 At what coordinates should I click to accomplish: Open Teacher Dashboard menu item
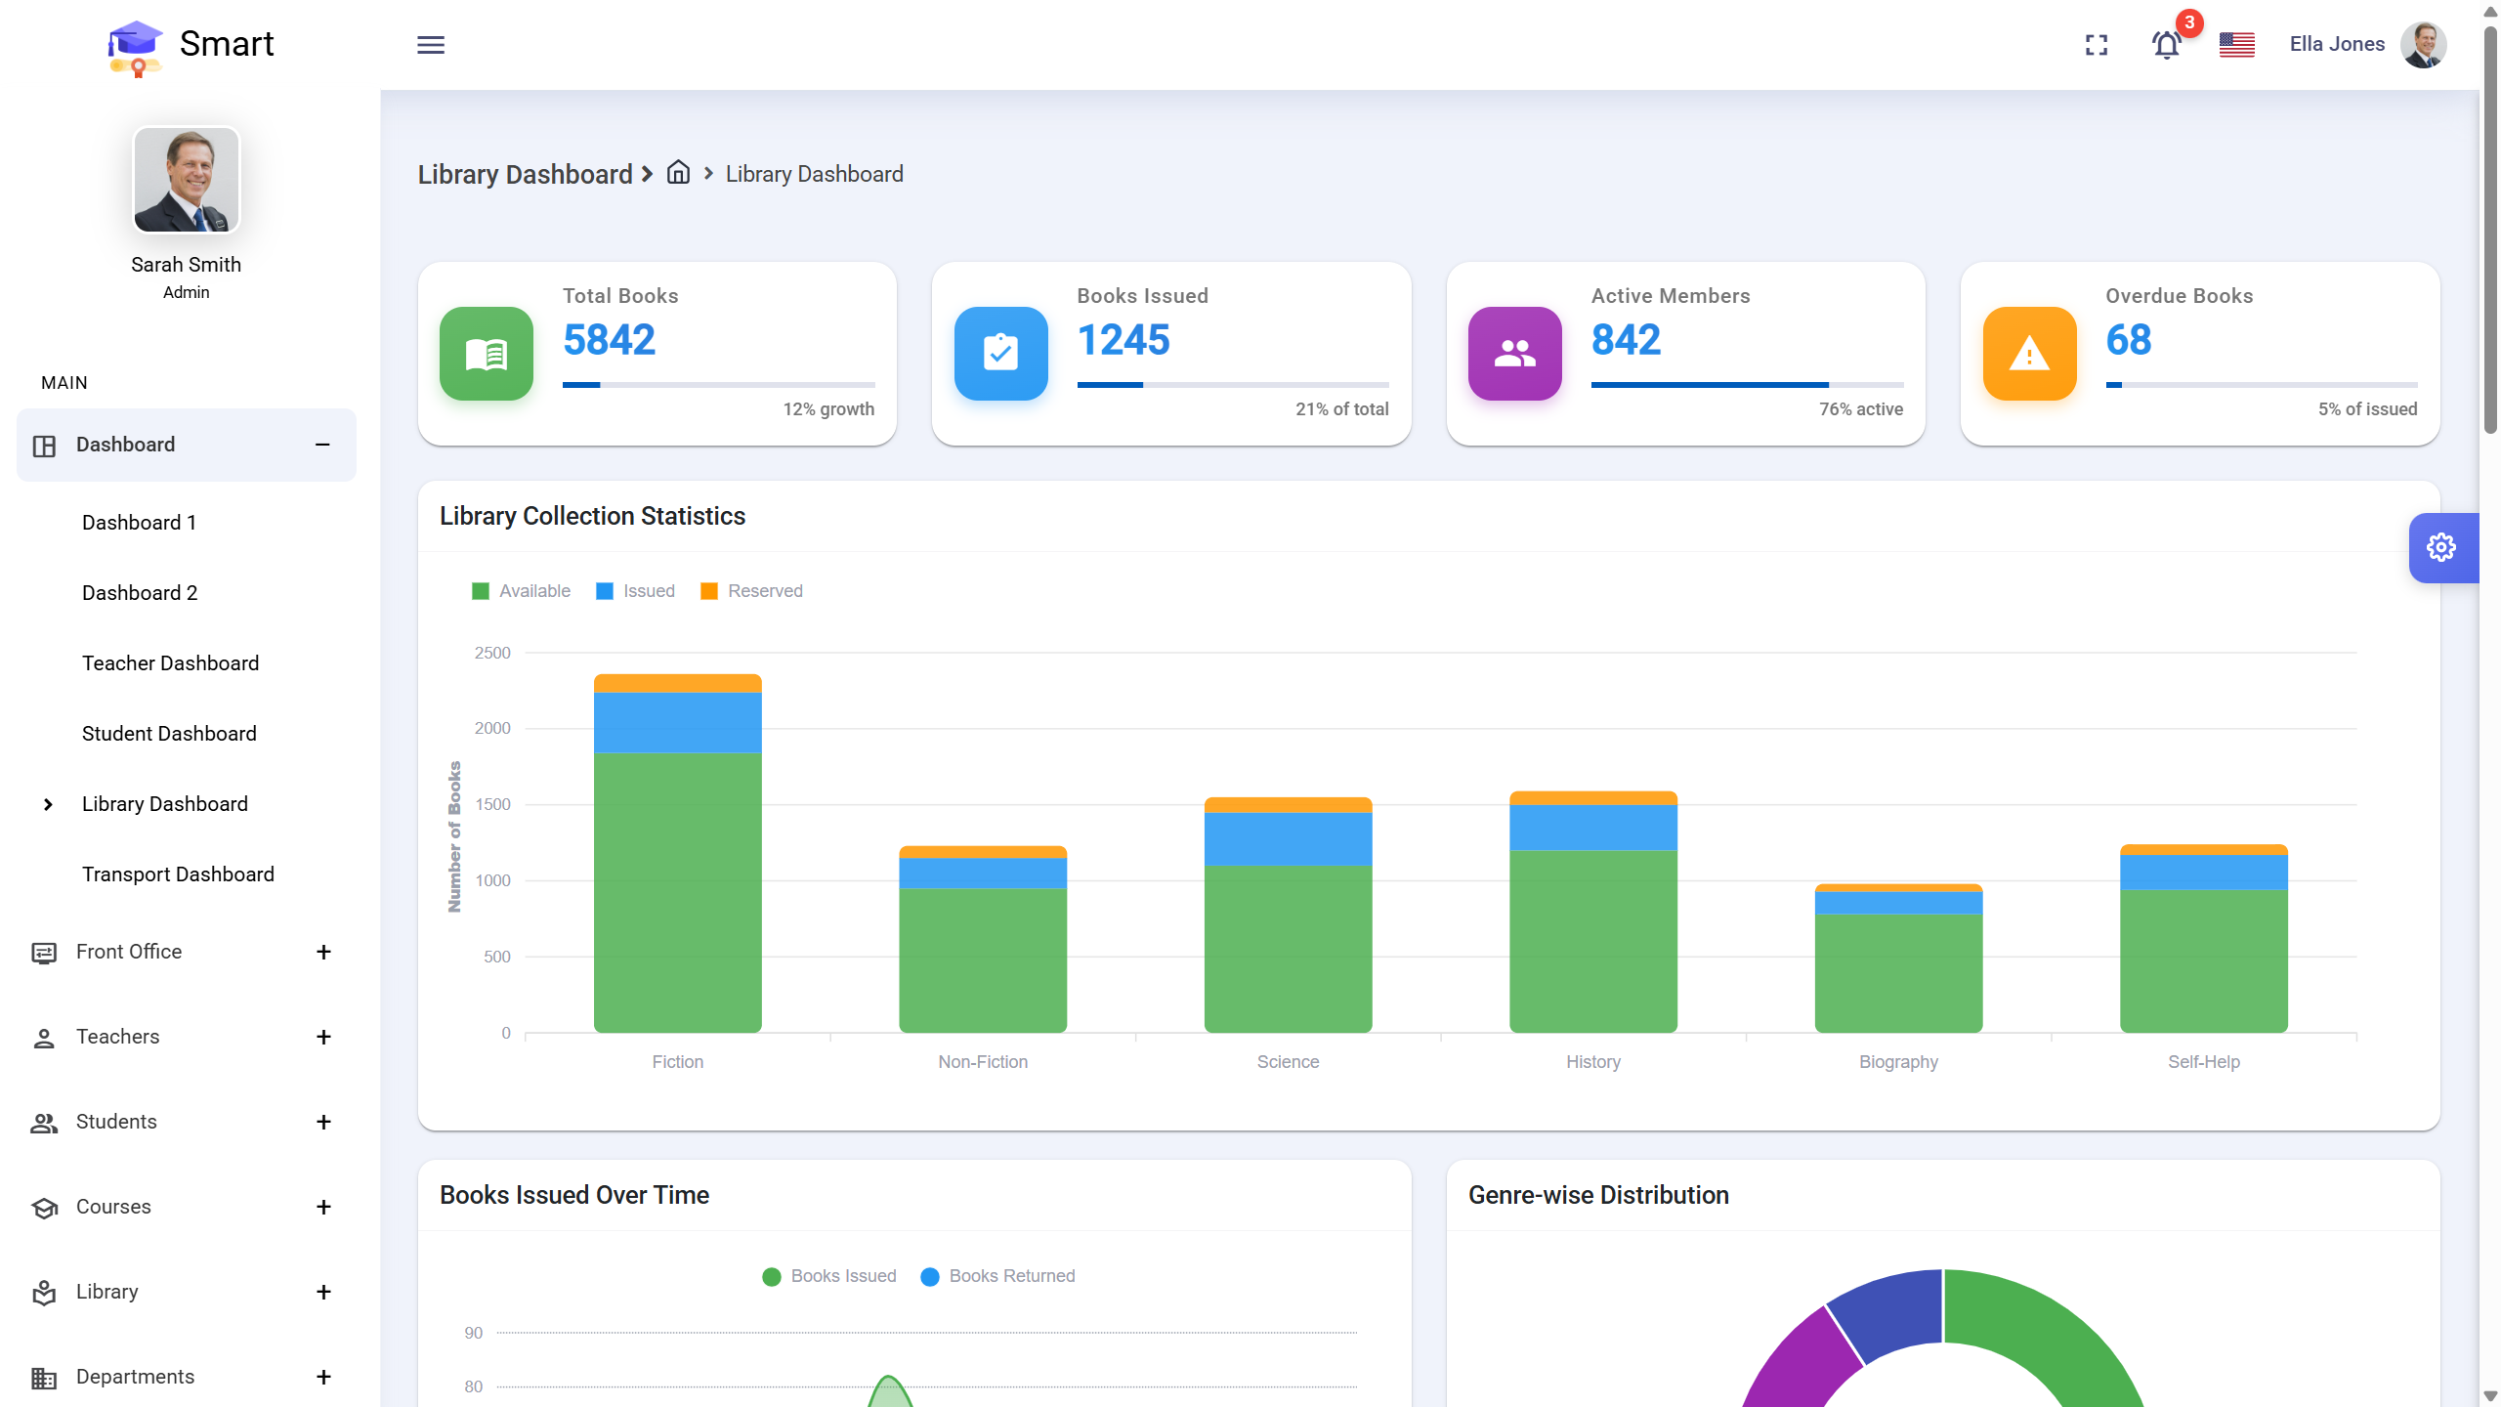[171, 663]
